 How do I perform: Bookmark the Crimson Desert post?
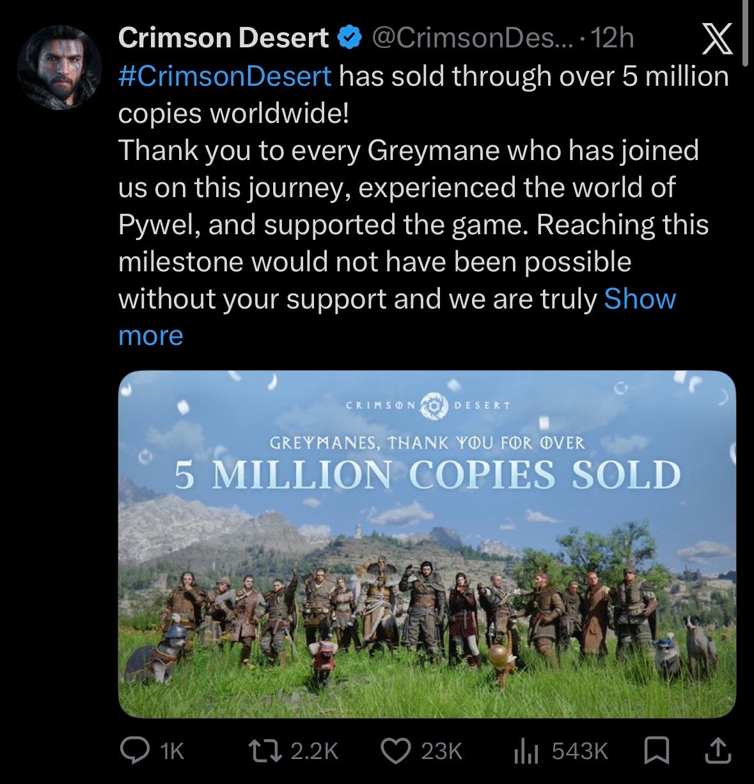point(656,751)
